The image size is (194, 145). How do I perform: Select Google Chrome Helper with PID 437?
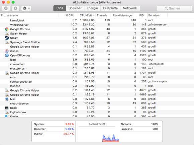[x=97, y=47]
